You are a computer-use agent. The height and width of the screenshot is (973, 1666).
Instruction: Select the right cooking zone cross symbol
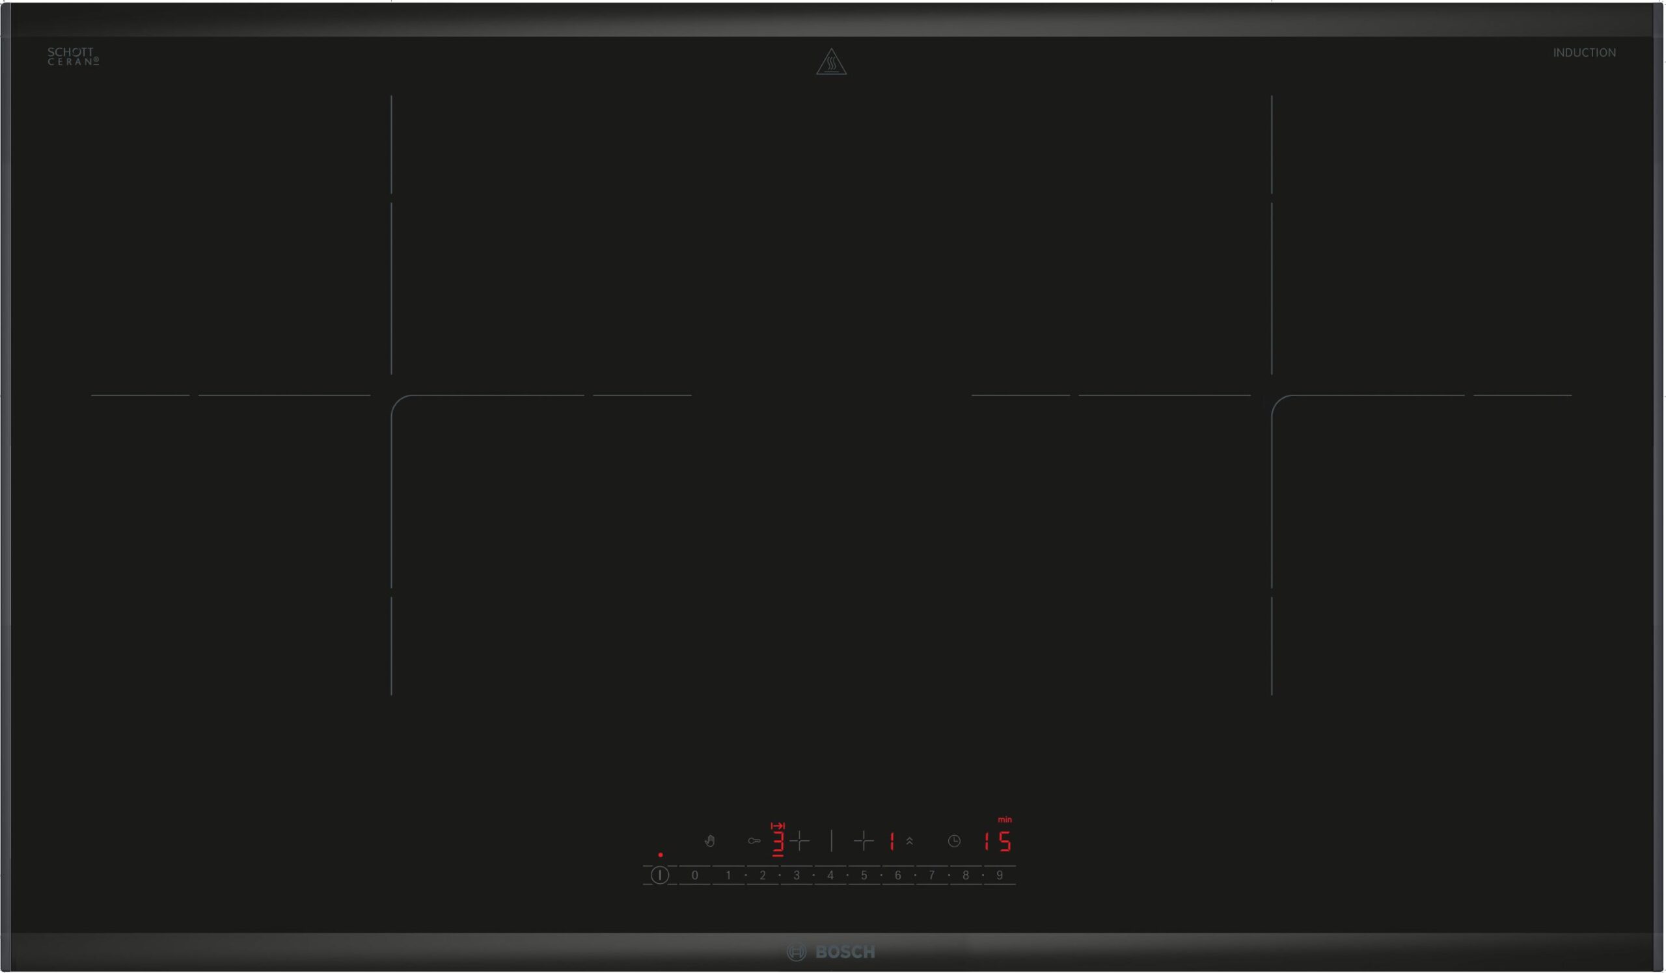click(x=864, y=841)
